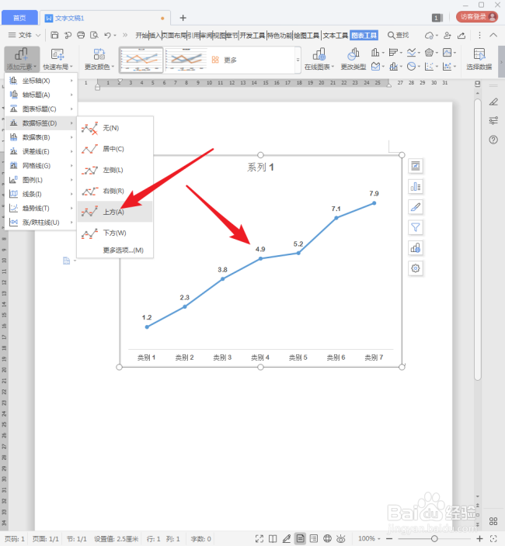Image resolution: width=505 pixels, height=546 pixels.
Task: Click the help question mark icon
Action: point(493,140)
